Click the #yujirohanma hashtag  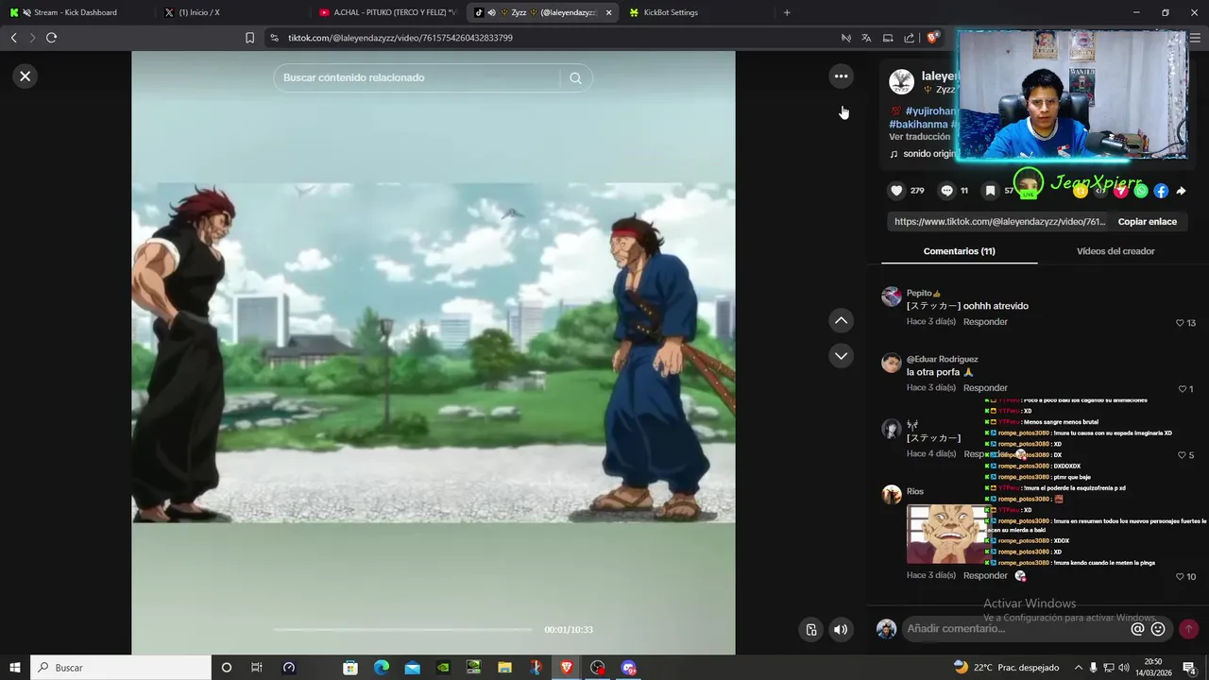tap(930, 111)
